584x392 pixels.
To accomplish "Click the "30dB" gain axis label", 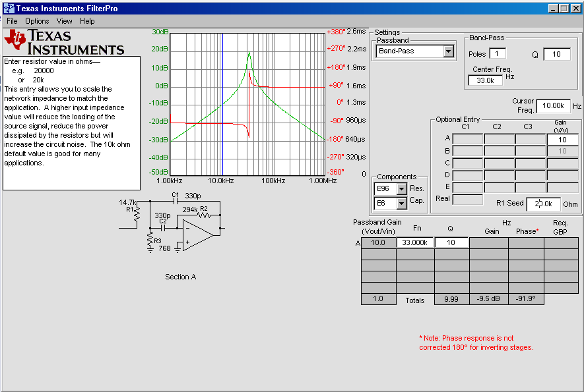I will (x=160, y=32).
